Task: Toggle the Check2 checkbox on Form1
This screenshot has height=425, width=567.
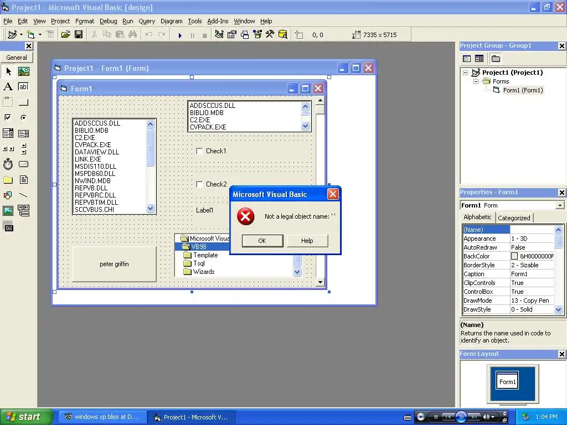Action: coord(199,184)
